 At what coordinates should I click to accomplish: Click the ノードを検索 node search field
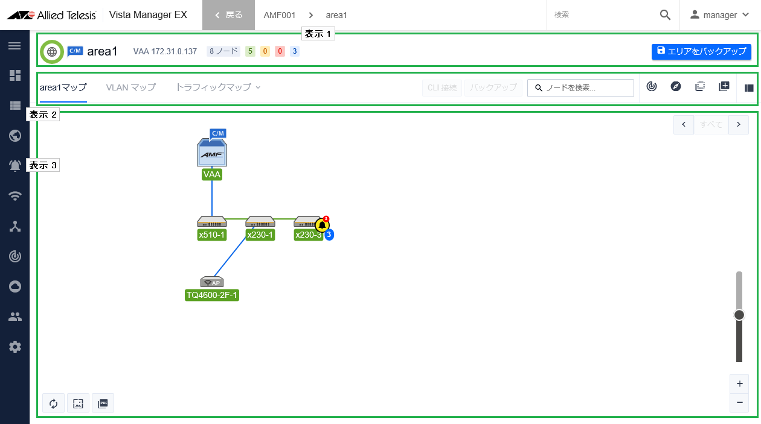(x=580, y=87)
